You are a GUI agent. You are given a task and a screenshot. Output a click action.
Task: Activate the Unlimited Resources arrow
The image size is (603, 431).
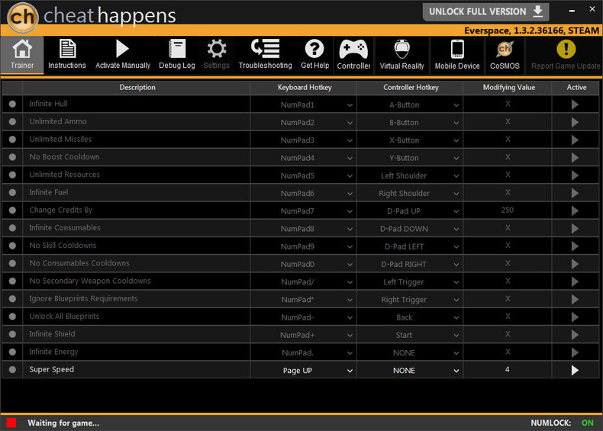[x=575, y=175]
